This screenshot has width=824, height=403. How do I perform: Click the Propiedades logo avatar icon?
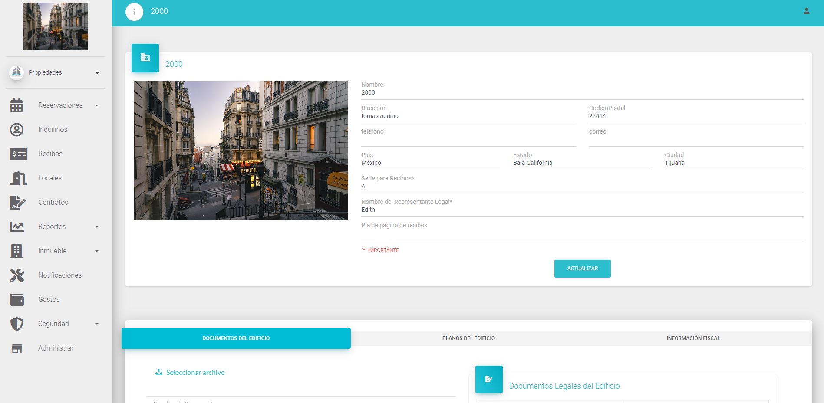click(16, 72)
